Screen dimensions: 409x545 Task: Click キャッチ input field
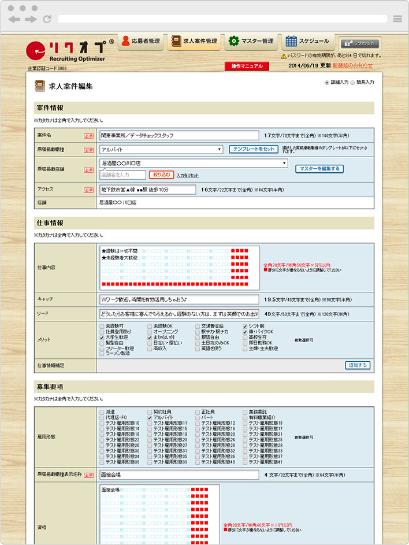179,299
